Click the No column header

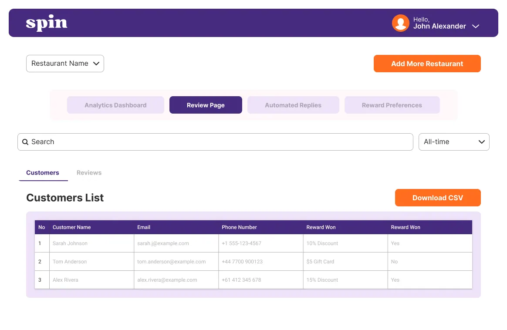[x=42, y=227]
